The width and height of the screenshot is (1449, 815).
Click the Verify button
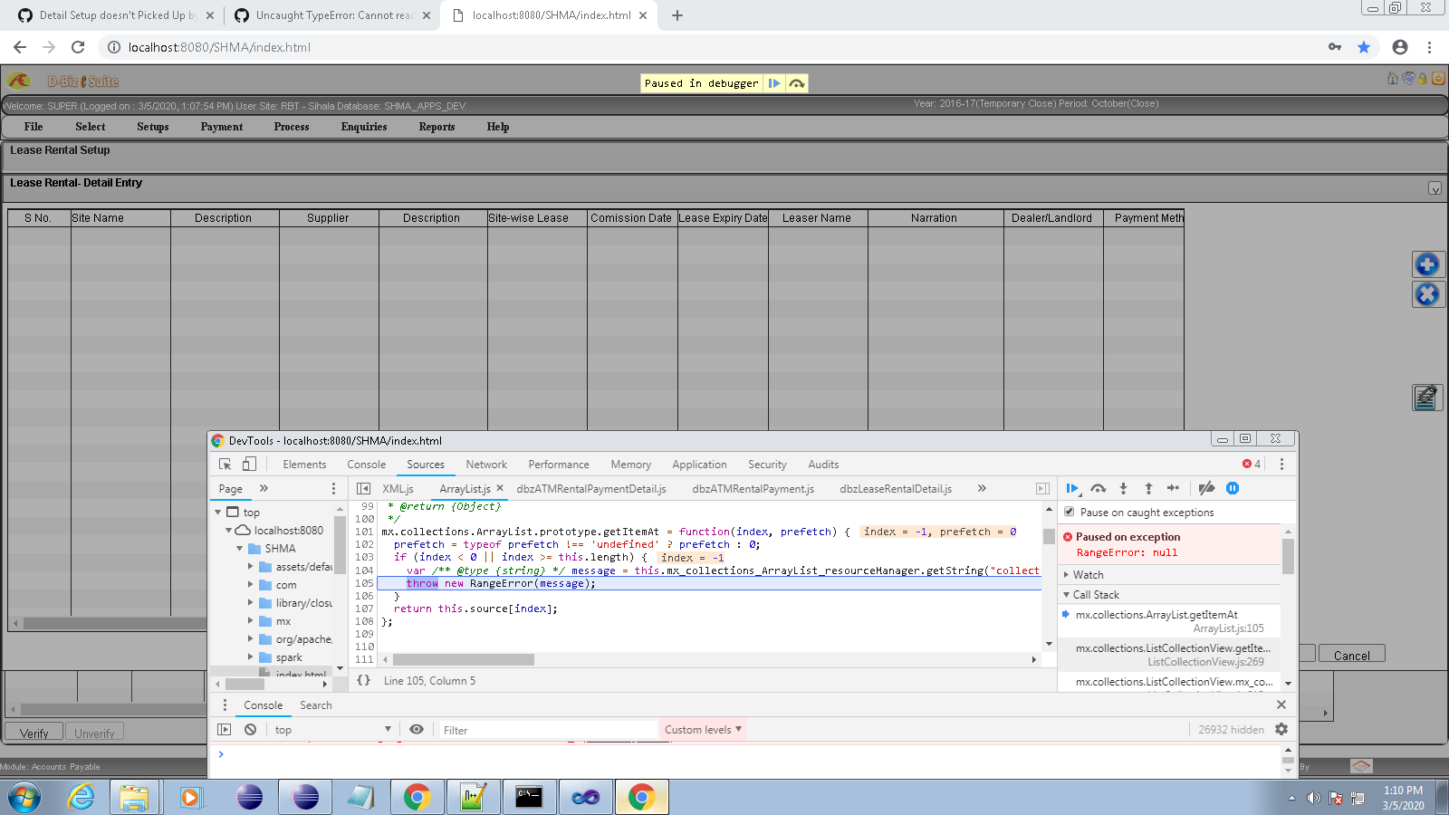(x=34, y=731)
